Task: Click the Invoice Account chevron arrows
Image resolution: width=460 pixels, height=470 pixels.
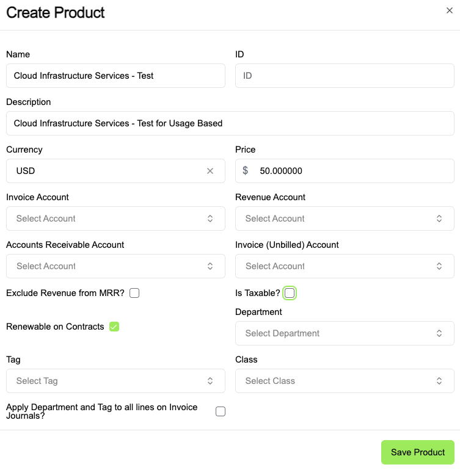Action: point(210,219)
